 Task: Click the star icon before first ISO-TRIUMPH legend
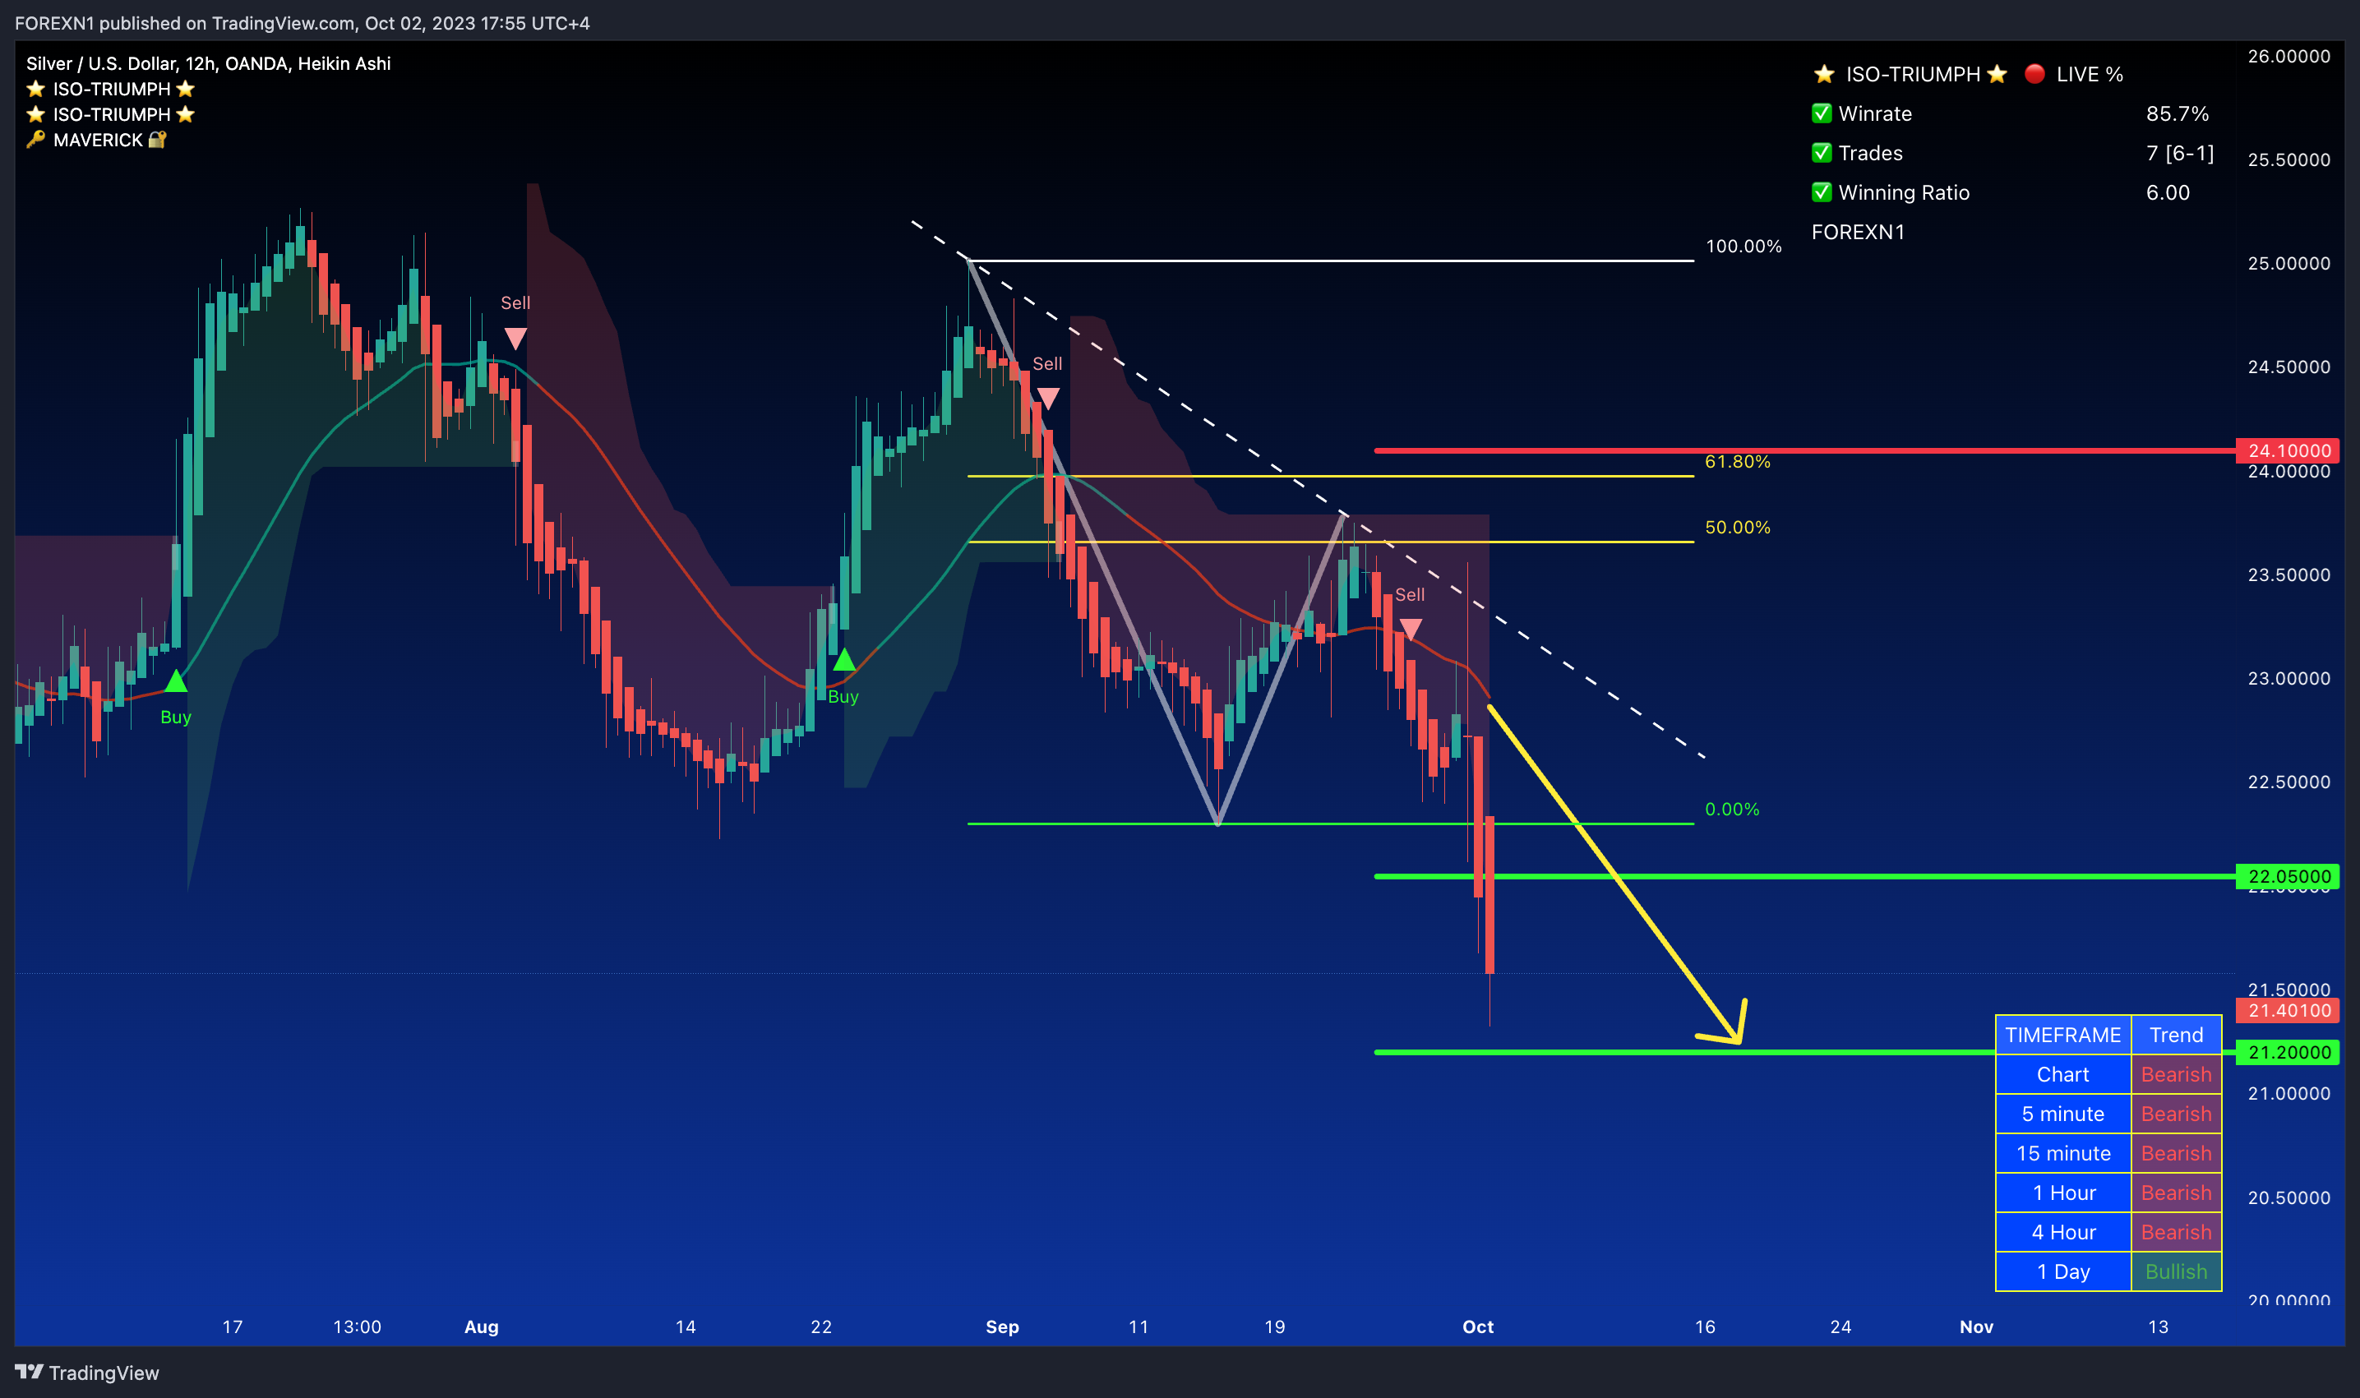pyautogui.click(x=36, y=89)
